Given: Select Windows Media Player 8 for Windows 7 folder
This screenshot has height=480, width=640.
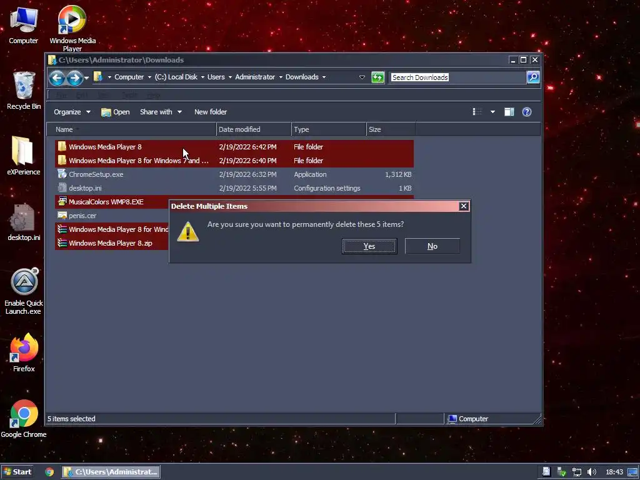Looking at the screenshot, I should (234, 161).
